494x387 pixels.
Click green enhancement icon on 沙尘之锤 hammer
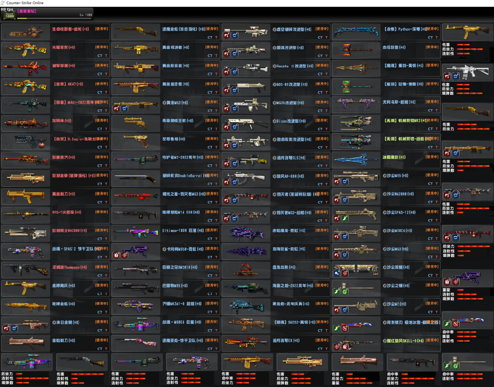[x=337, y=292]
